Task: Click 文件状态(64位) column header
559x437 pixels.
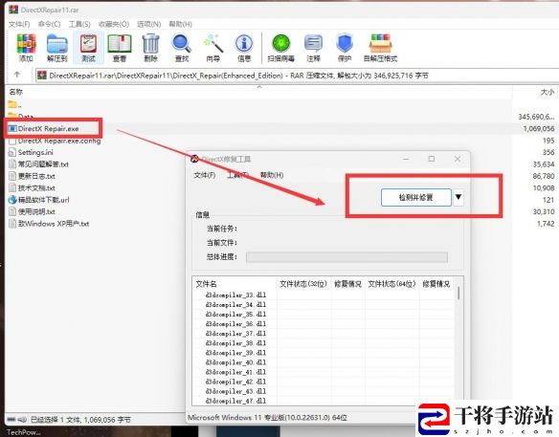Action: (x=391, y=284)
